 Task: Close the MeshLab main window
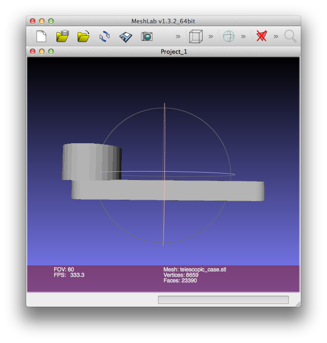coord(33,21)
